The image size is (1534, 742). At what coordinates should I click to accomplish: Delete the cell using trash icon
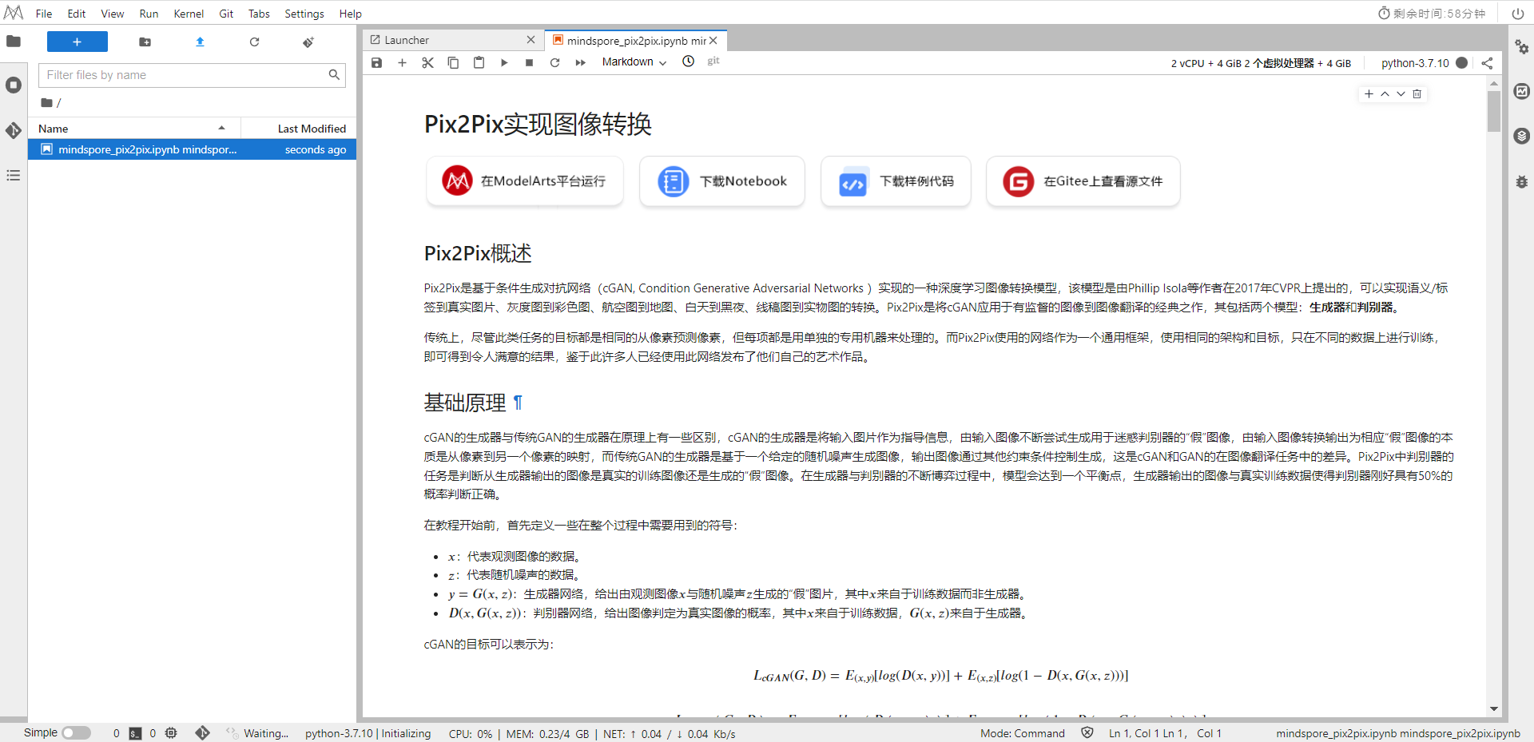coord(1417,94)
